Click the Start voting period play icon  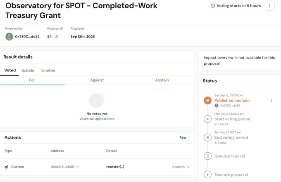point(207,119)
